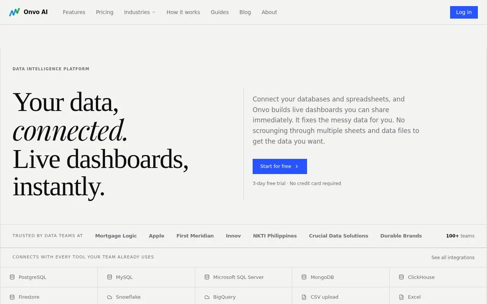The width and height of the screenshot is (487, 304).
Task: Click the Crucial Data Solutions name
Action: pos(338,236)
